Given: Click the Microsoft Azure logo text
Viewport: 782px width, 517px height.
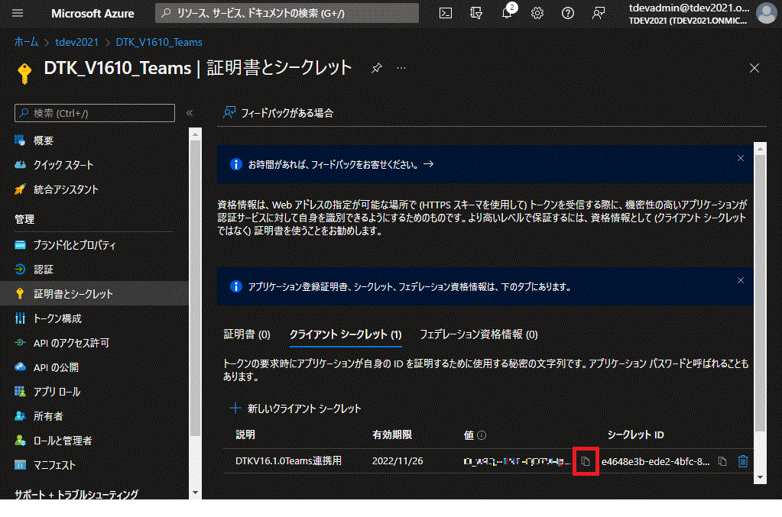Looking at the screenshot, I should coord(92,14).
